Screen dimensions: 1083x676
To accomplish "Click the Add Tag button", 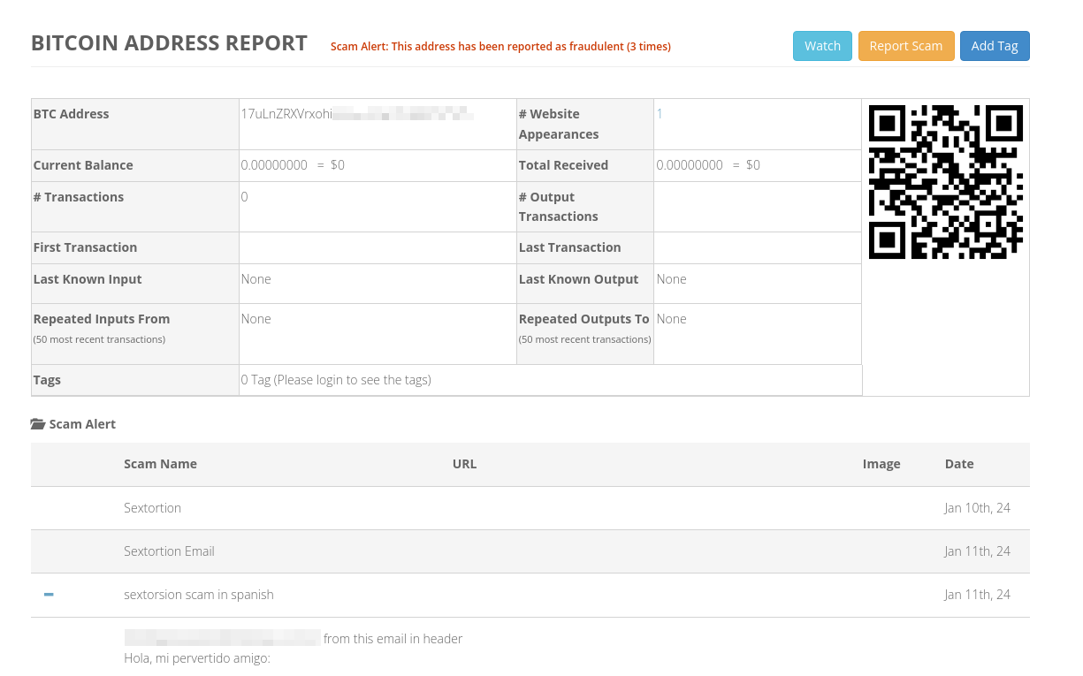I will point(994,46).
